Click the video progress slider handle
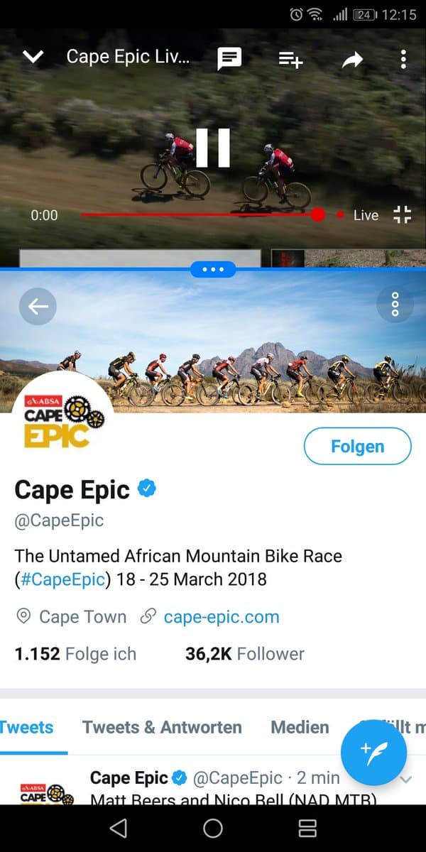The width and height of the screenshot is (426, 852). [317, 215]
